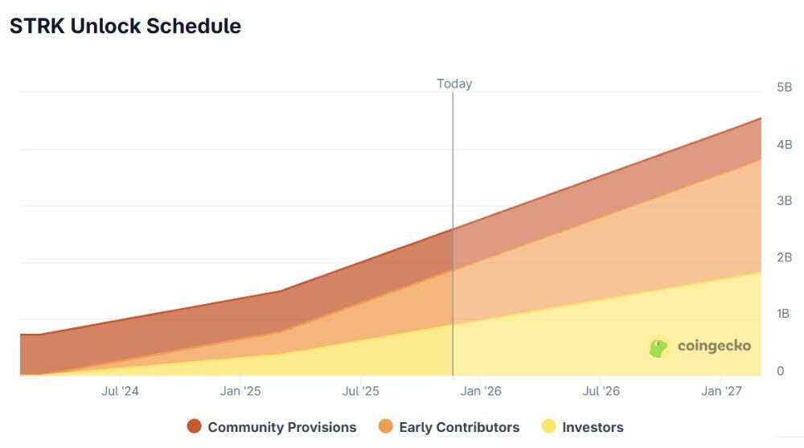
Task: Toggle the Early Contributors series label
Action: (459, 427)
